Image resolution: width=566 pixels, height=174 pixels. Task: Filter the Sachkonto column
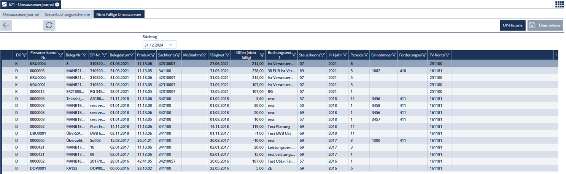pyautogui.click(x=178, y=55)
